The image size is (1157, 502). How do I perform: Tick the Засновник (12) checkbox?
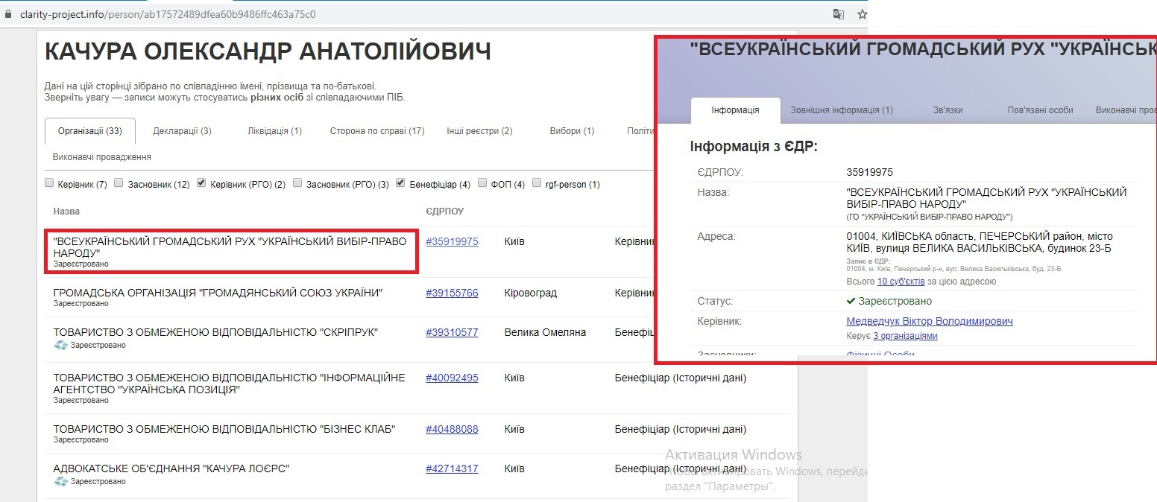click(x=119, y=183)
